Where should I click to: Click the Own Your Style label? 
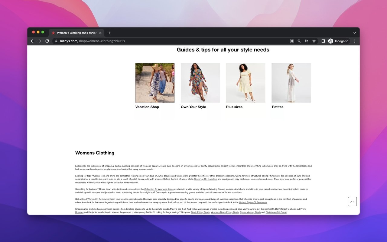193,107
